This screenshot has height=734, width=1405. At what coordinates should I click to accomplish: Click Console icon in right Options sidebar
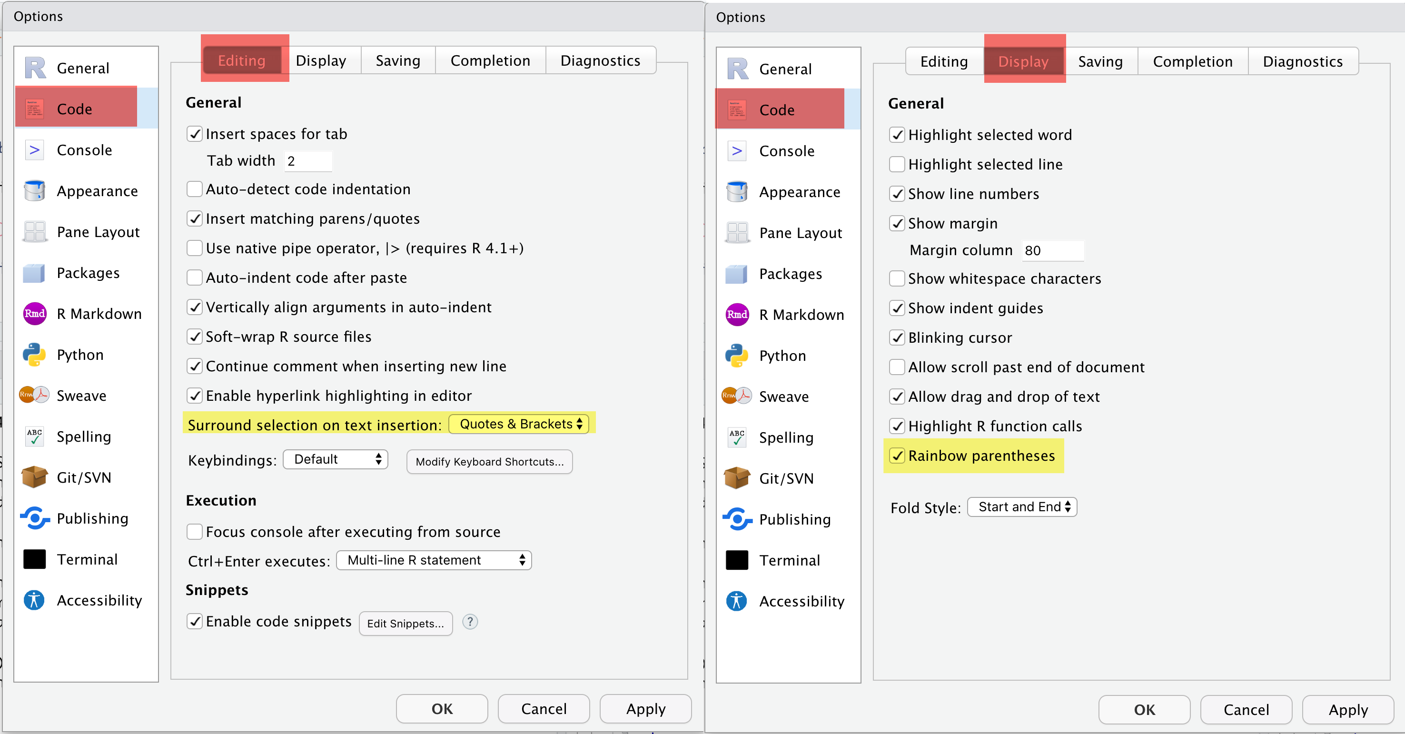pyautogui.click(x=737, y=151)
